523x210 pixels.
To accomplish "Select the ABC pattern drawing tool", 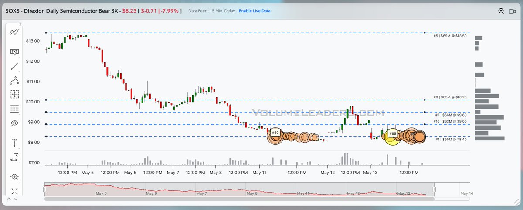I will click(15, 80).
